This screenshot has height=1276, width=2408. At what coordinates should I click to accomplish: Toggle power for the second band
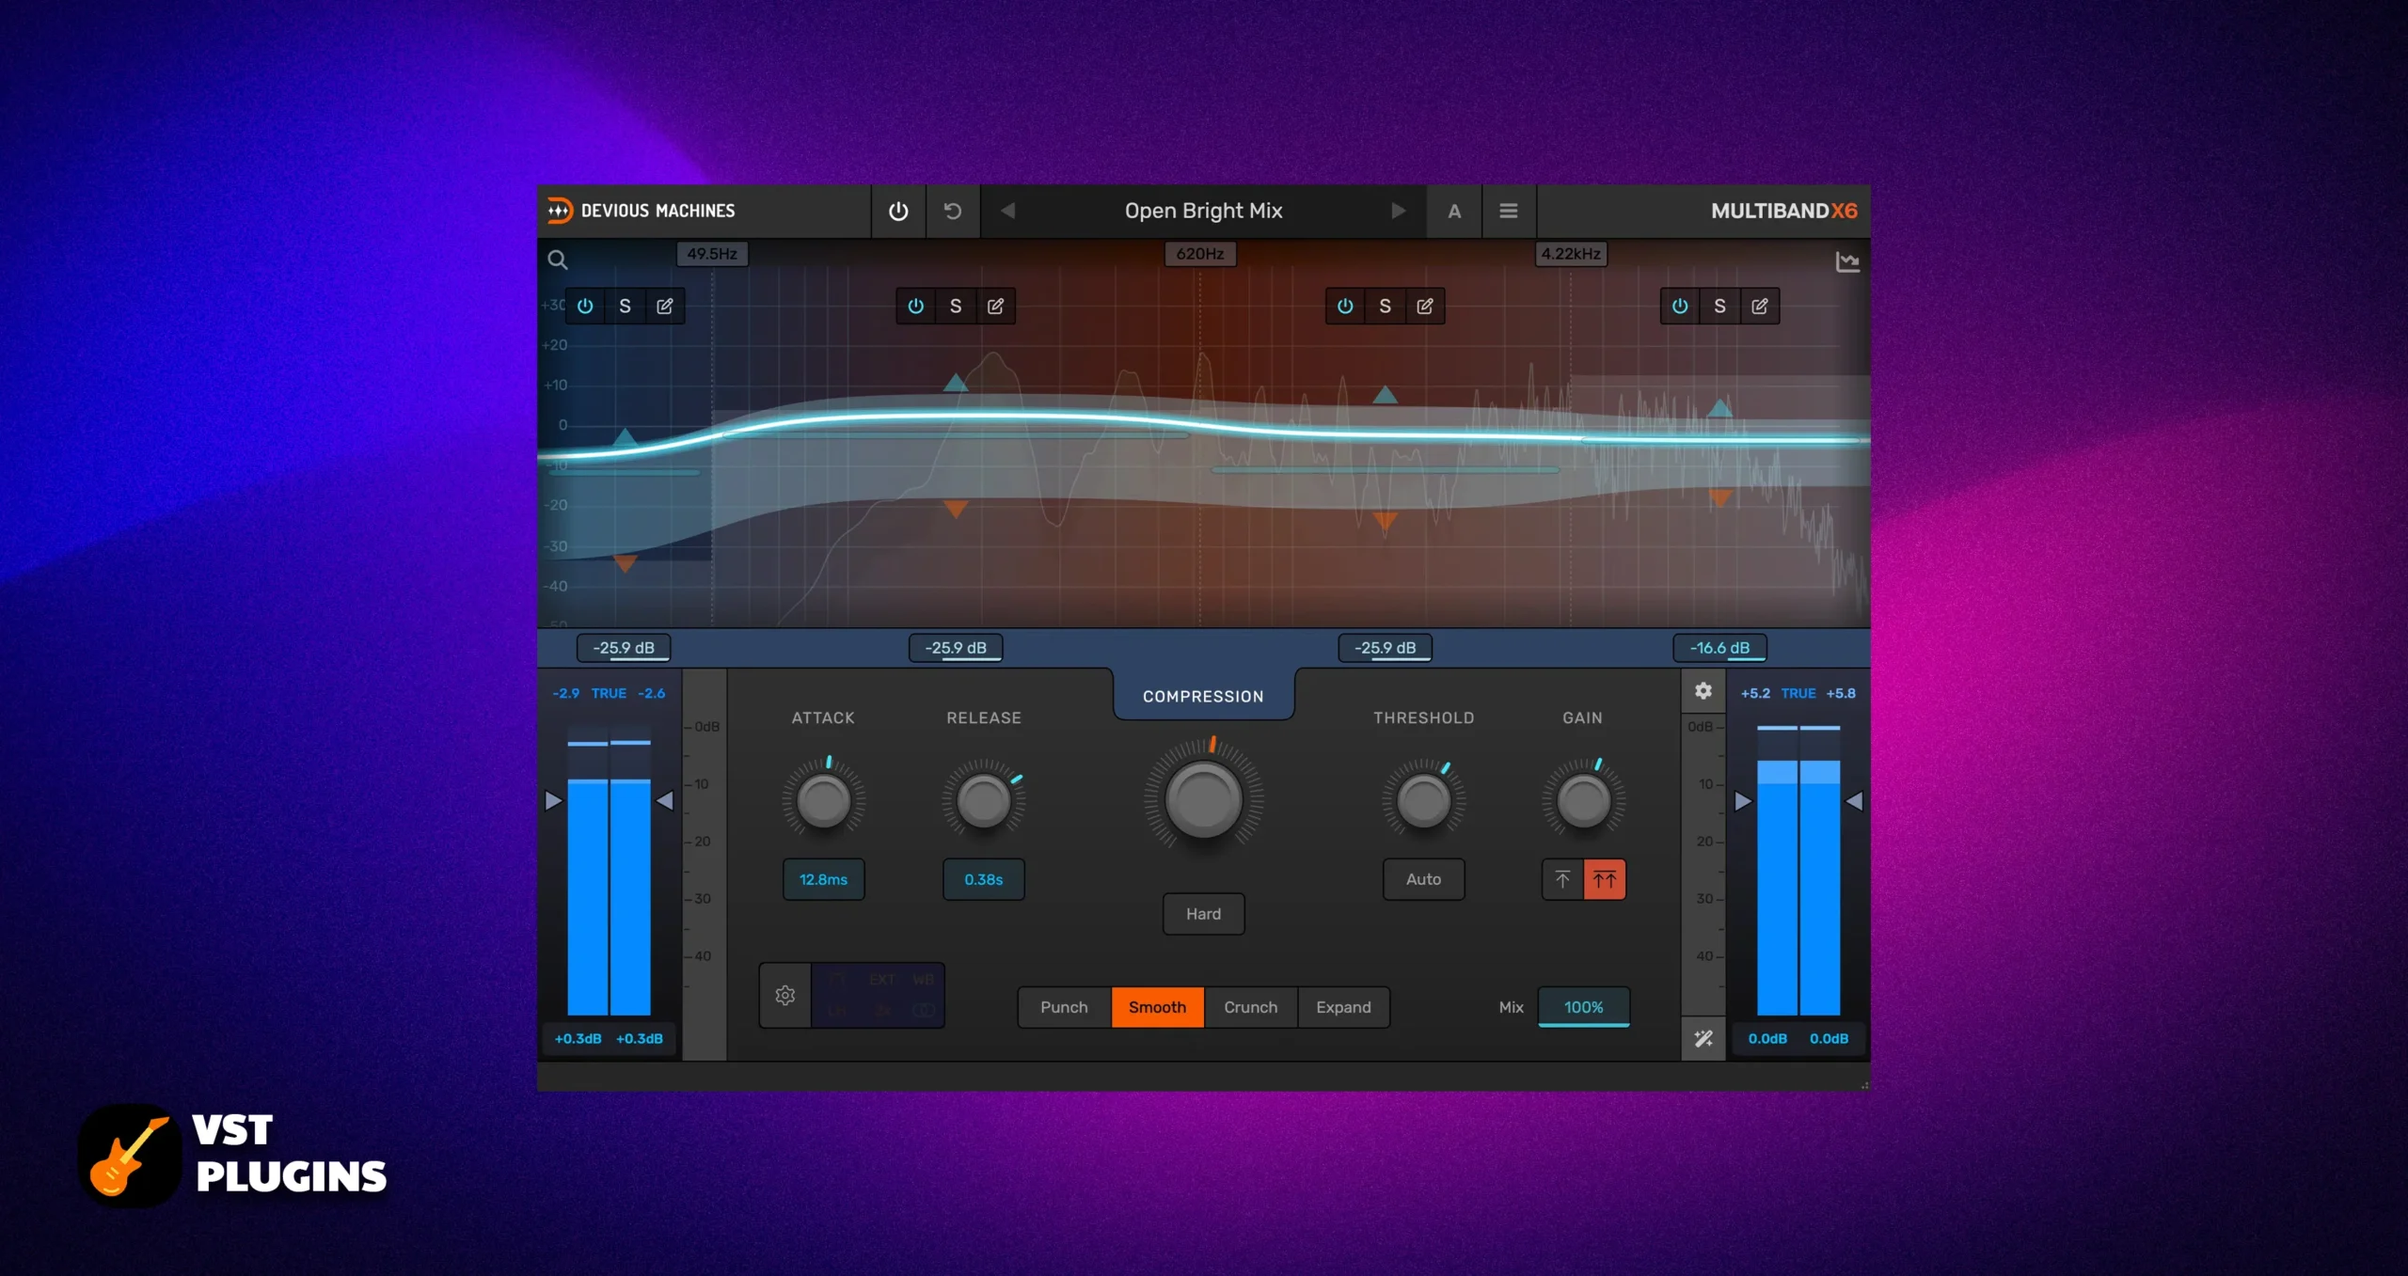pos(916,307)
